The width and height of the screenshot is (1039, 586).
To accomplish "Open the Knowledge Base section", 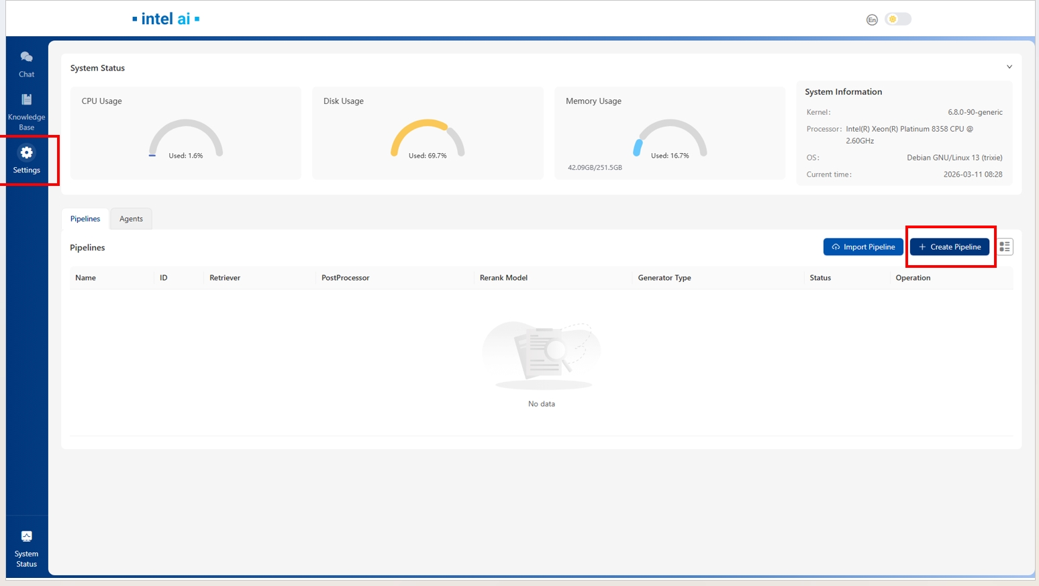I will tap(26, 111).
